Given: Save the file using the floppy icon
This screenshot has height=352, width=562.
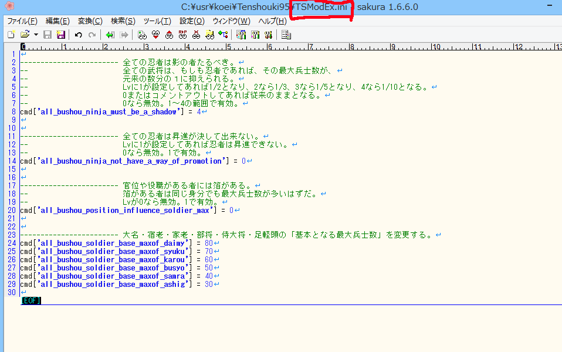Looking at the screenshot, I should tap(48, 35).
